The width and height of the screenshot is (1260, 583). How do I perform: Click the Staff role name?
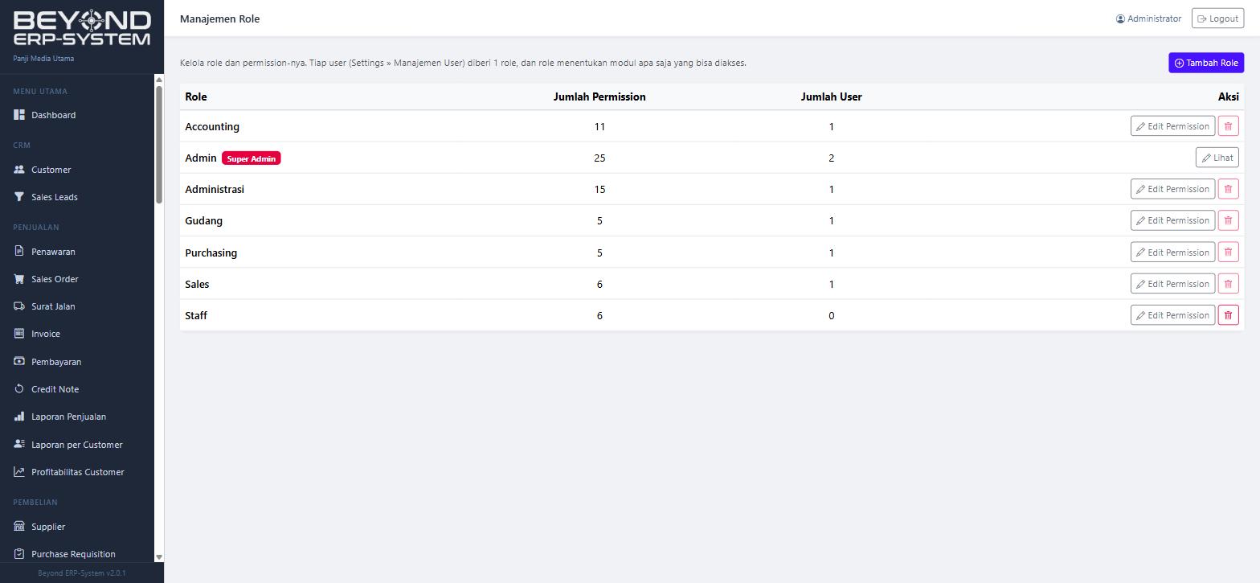click(196, 315)
